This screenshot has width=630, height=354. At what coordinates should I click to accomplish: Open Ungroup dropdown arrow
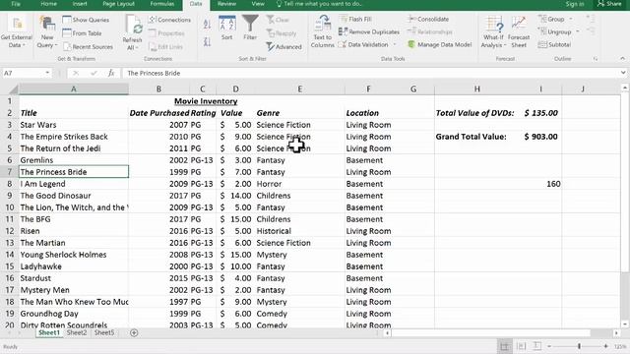coord(578,31)
